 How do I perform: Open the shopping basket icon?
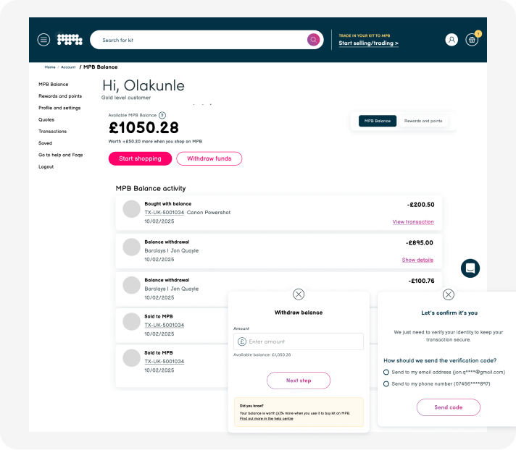coord(472,40)
